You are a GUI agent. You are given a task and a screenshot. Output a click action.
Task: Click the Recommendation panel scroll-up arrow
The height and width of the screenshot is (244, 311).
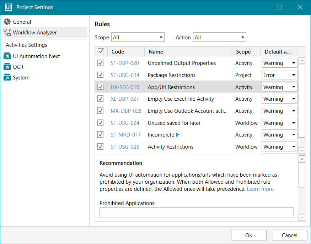(302, 159)
